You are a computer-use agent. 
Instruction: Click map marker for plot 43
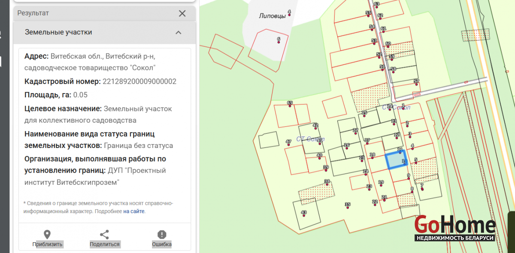click(304, 214)
